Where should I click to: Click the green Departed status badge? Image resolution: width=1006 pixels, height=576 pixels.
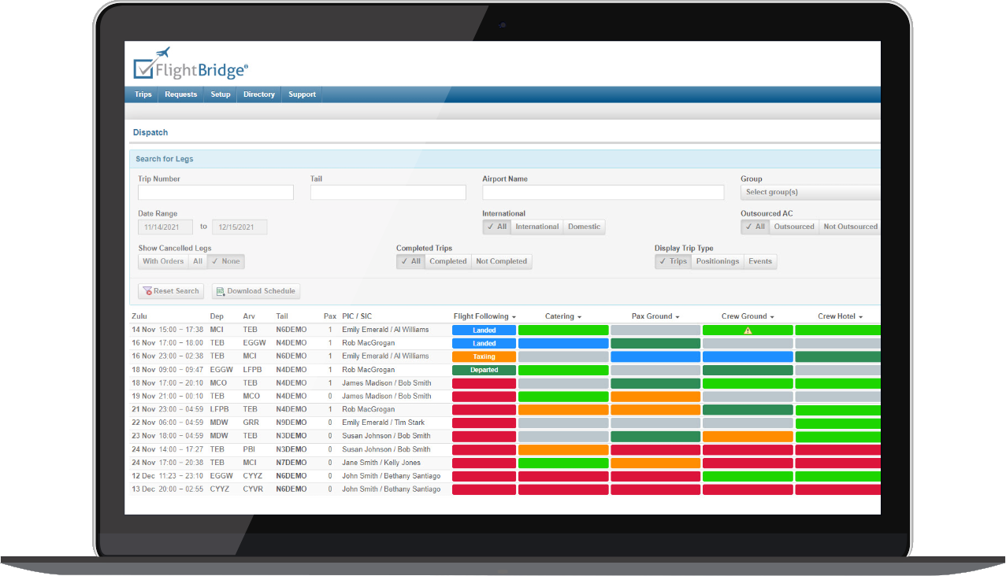coord(484,370)
